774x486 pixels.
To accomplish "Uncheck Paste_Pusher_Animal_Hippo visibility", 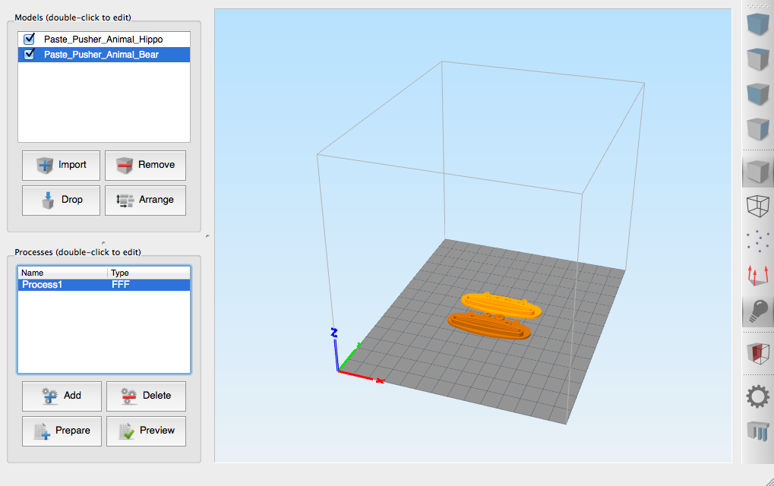I will pos(28,39).
